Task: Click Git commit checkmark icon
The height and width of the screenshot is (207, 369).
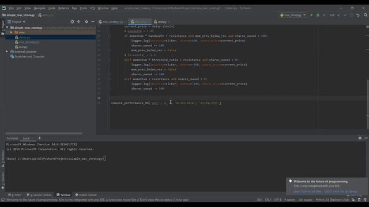Action: click(345, 15)
